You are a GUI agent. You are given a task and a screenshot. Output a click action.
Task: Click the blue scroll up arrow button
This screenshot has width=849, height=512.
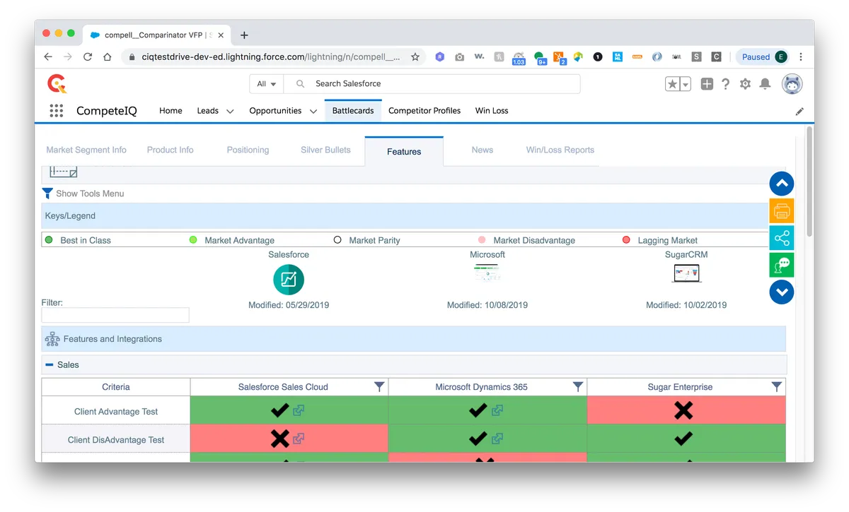pyautogui.click(x=782, y=184)
